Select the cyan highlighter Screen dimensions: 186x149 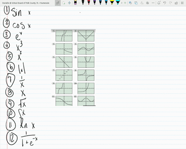118,2
